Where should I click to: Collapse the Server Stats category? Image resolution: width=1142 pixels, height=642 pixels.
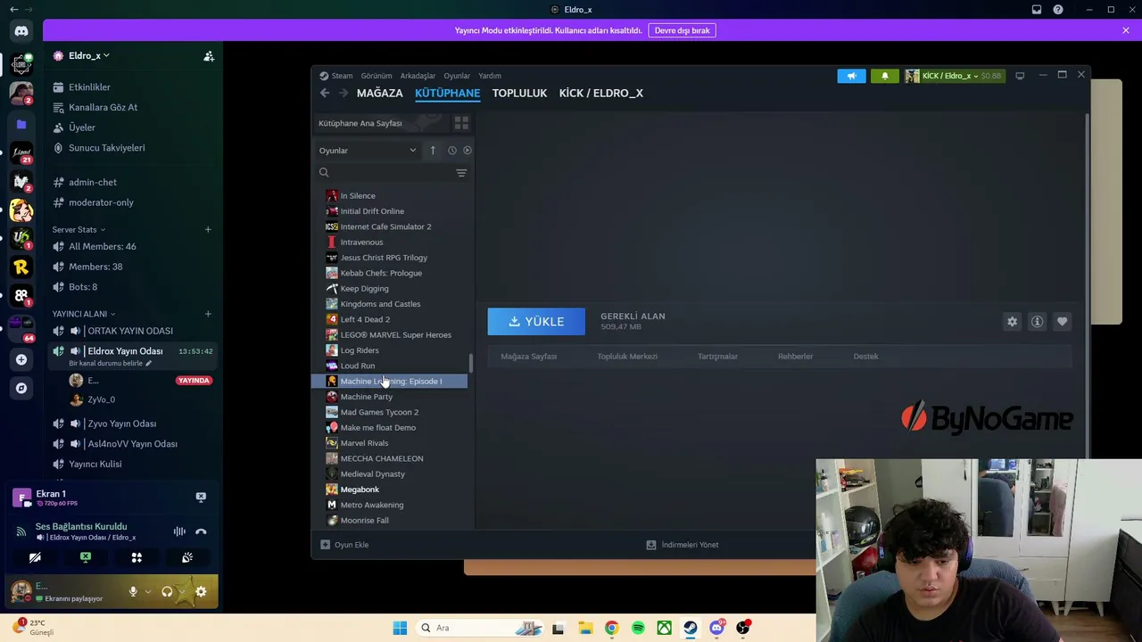(x=79, y=230)
